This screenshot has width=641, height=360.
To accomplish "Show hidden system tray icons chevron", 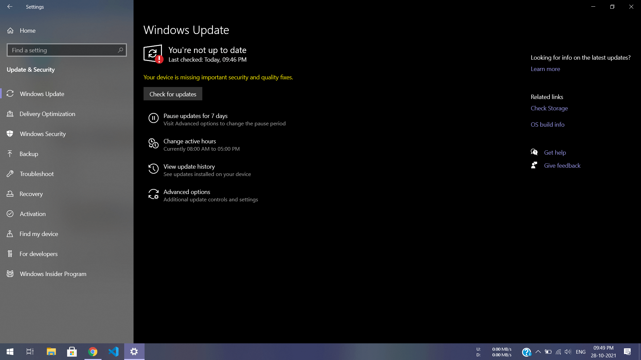I will pyautogui.click(x=538, y=352).
